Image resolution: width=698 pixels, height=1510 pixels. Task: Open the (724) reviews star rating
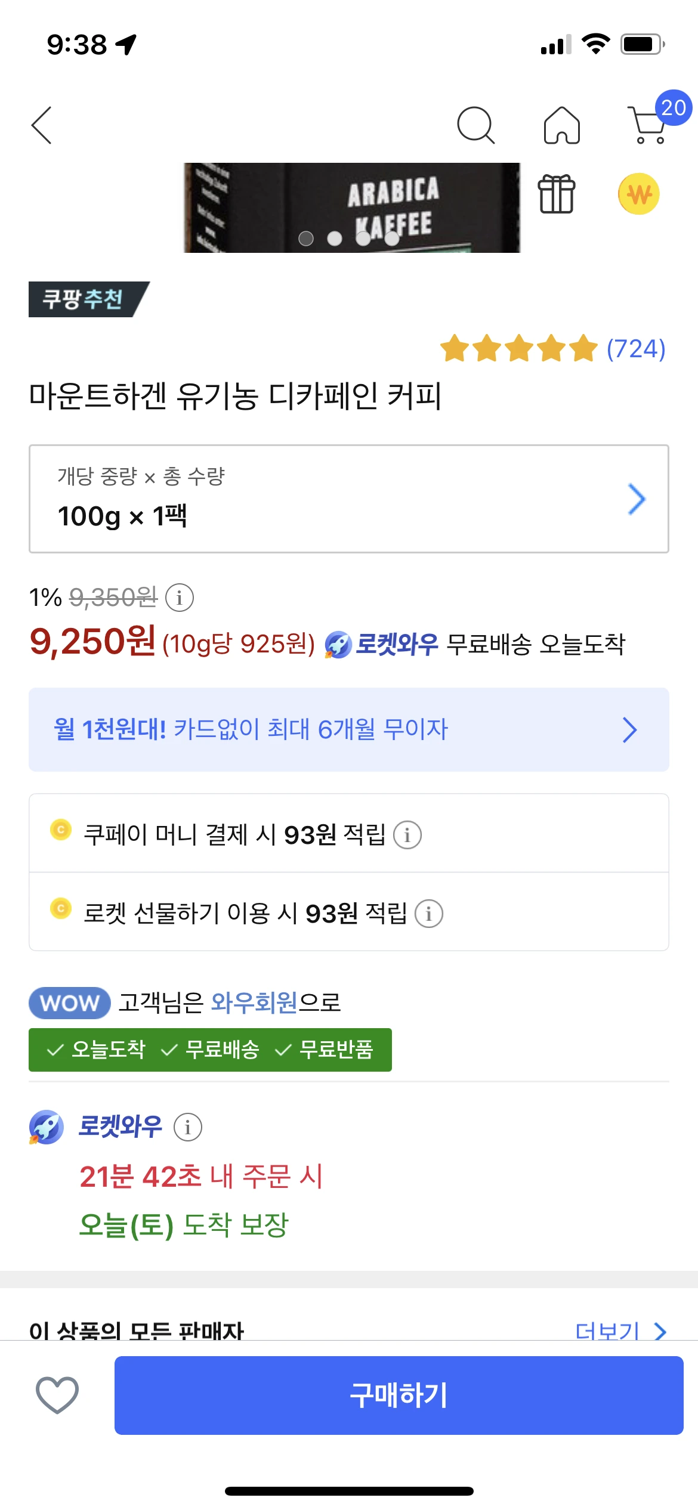(553, 348)
